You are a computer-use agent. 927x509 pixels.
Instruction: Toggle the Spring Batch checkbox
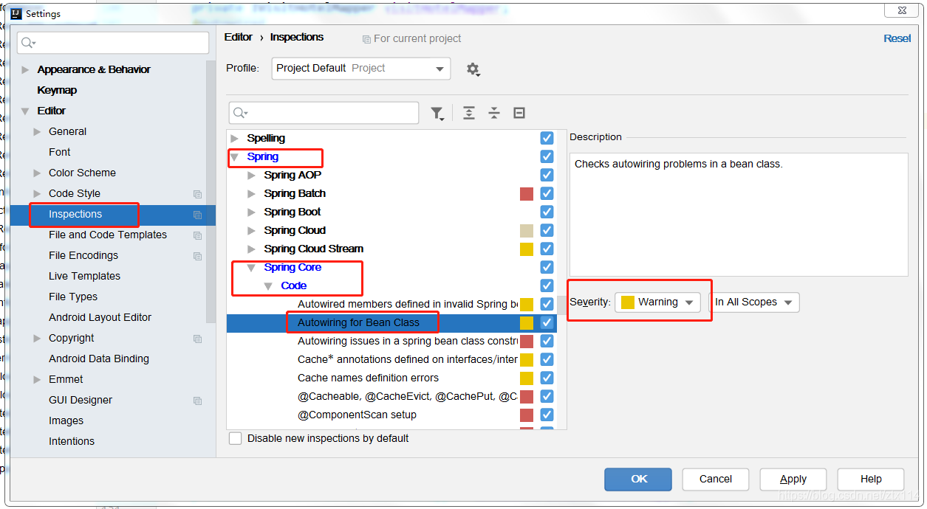[547, 193]
